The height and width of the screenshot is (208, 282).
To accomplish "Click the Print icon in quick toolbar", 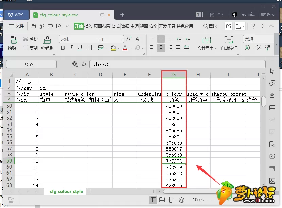I will 50,26.
